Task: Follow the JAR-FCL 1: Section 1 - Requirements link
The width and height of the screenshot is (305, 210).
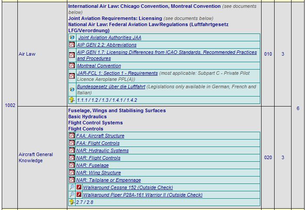Action: pyautogui.click(x=117, y=73)
